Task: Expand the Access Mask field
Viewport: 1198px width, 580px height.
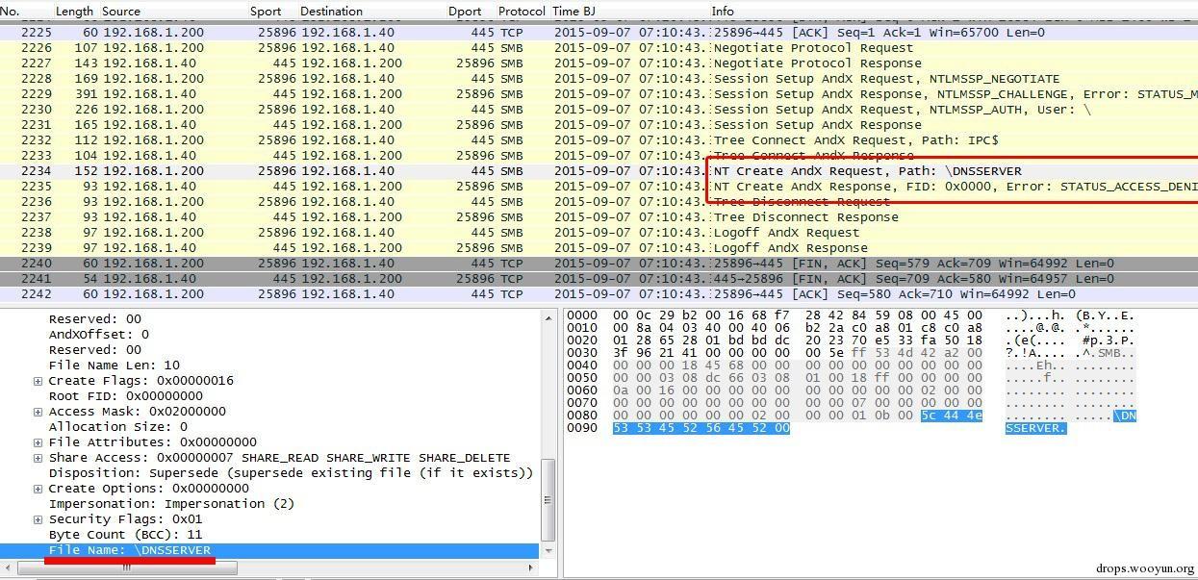Action: click(38, 412)
